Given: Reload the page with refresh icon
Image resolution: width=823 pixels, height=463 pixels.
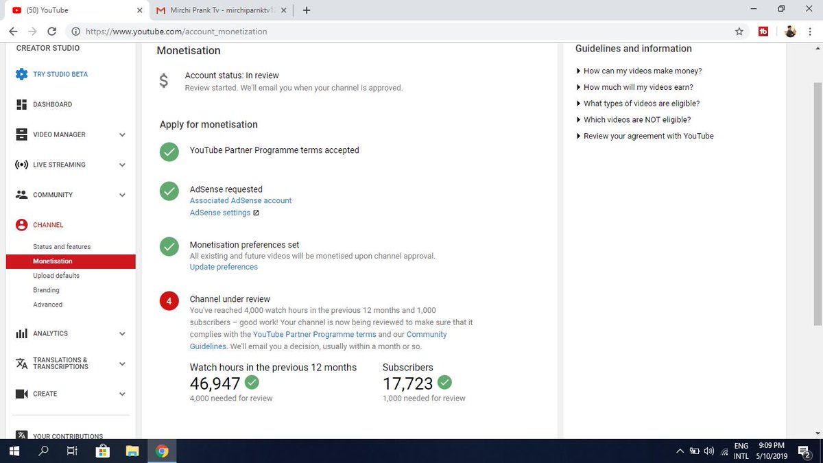Looking at the screenshot, I should point(51,32).
